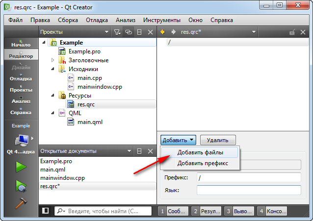Choose Добавить файлы from the popup menu
Image resolution: width=313 pixels, height=221 pixels.
point(200,152)
